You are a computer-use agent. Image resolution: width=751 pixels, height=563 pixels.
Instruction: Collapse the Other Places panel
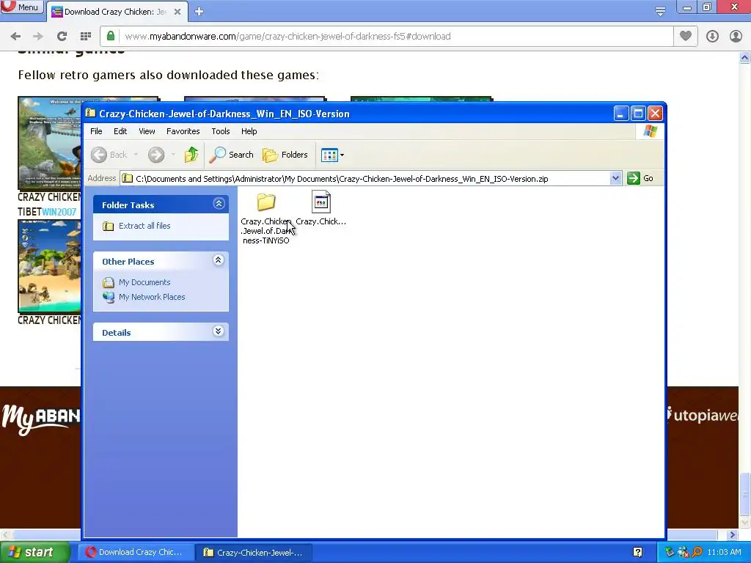pos(219,260)
